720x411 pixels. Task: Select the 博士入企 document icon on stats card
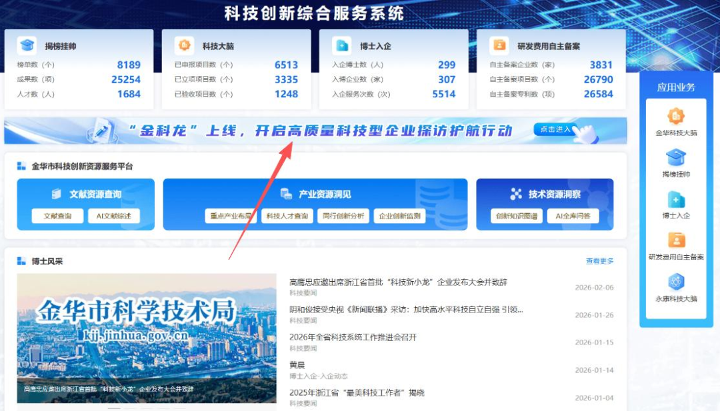[x=343, y=45]
